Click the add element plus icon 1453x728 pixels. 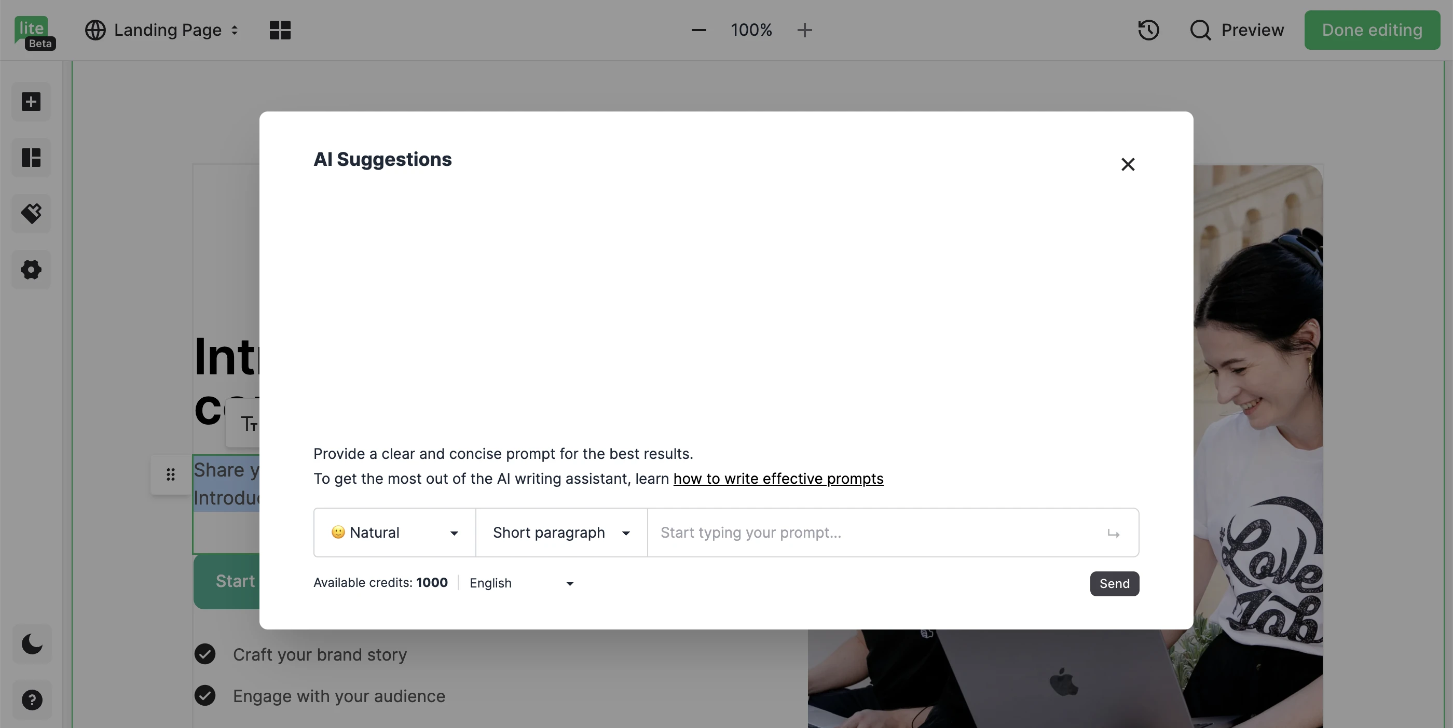(x=31, y=102)
